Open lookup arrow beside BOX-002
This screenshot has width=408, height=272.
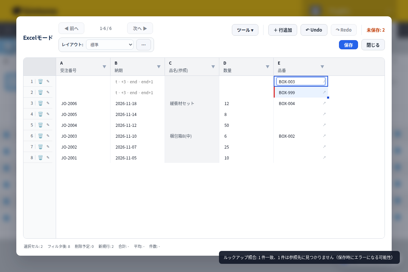coord(324,136)
